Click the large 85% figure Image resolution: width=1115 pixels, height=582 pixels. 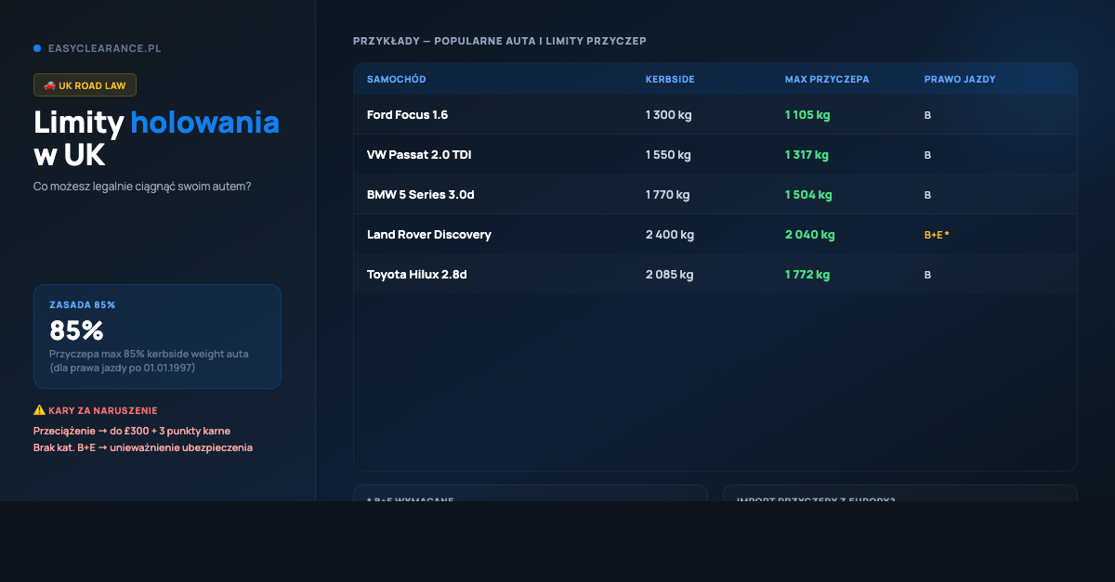(x=76, y=330)
